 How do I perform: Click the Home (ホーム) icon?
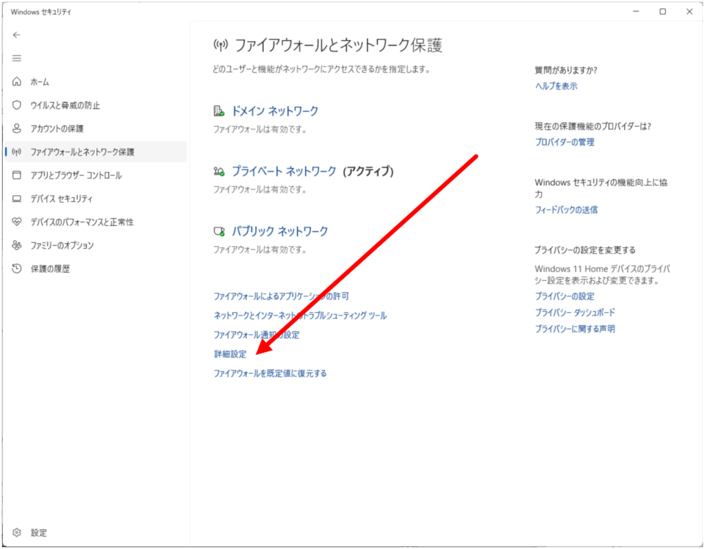point(17,82)
